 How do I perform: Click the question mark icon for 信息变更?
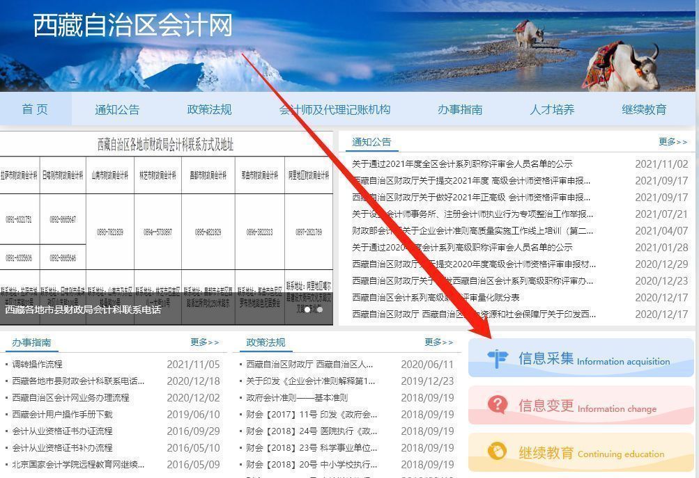click(x=498, y=405)
